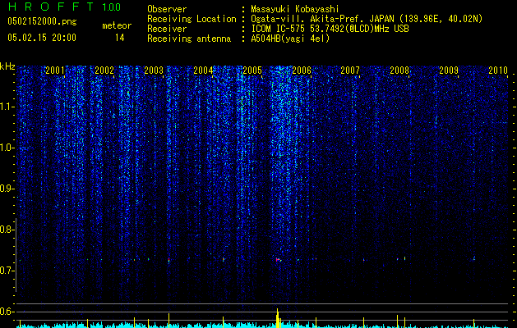Viewport: 517px width, 328px height.
Task: Click the 2002 time marker
Action: [104, 71]
